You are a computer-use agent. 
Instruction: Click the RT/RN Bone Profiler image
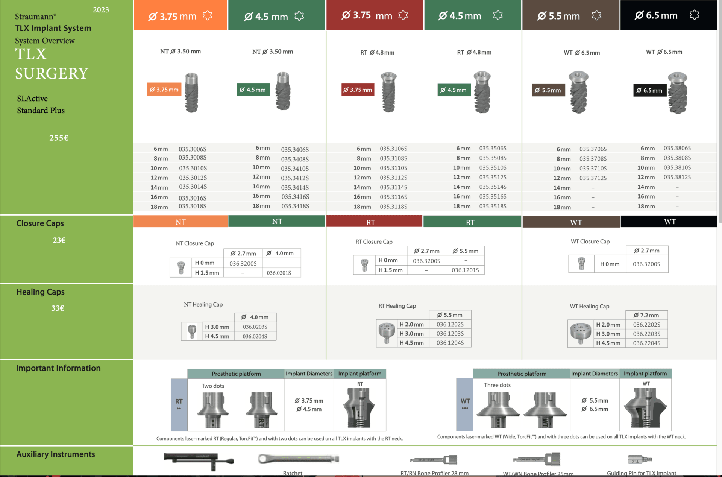434,460
